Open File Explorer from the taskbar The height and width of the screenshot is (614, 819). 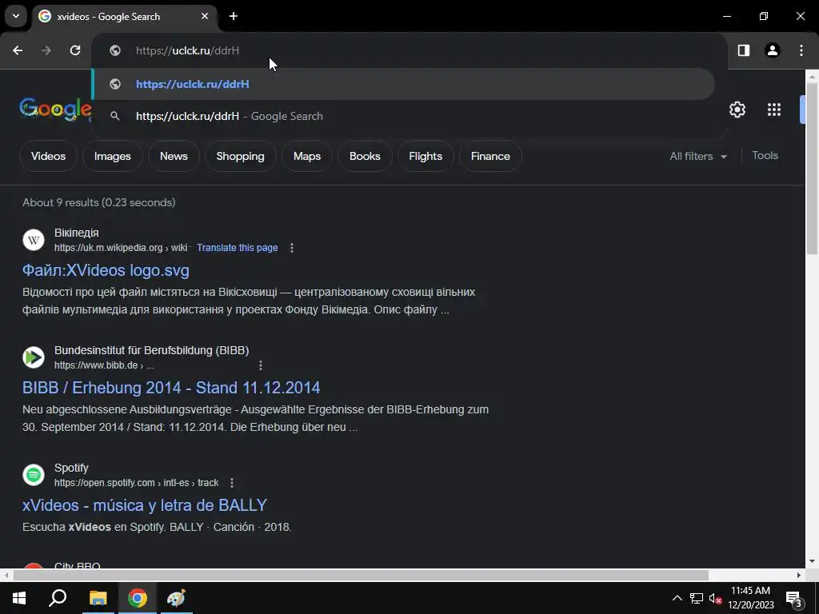[98, 598]
